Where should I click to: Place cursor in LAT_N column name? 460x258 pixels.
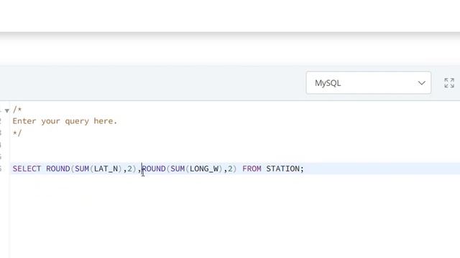click(106, 169)
